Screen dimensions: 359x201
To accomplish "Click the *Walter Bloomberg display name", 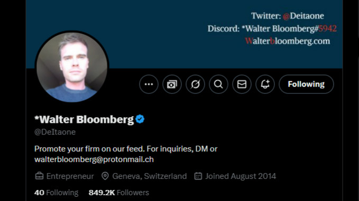I will (x=84, y=119).
